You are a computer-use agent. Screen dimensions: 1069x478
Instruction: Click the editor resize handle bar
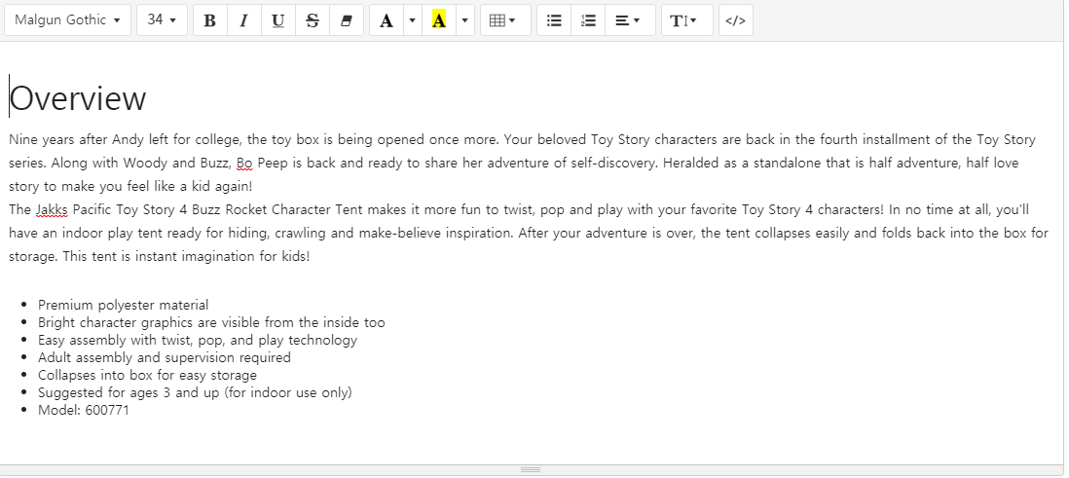[x=531, y=470]
